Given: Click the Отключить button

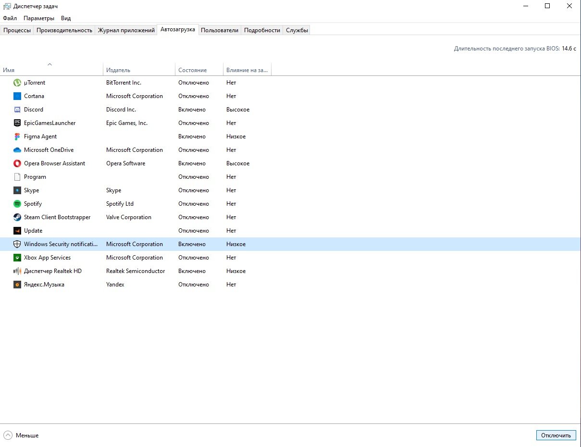Looking at the screenshot, I should point(556,435).
